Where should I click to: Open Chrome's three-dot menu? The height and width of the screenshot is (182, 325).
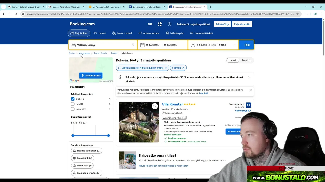[x=321, y=14]
